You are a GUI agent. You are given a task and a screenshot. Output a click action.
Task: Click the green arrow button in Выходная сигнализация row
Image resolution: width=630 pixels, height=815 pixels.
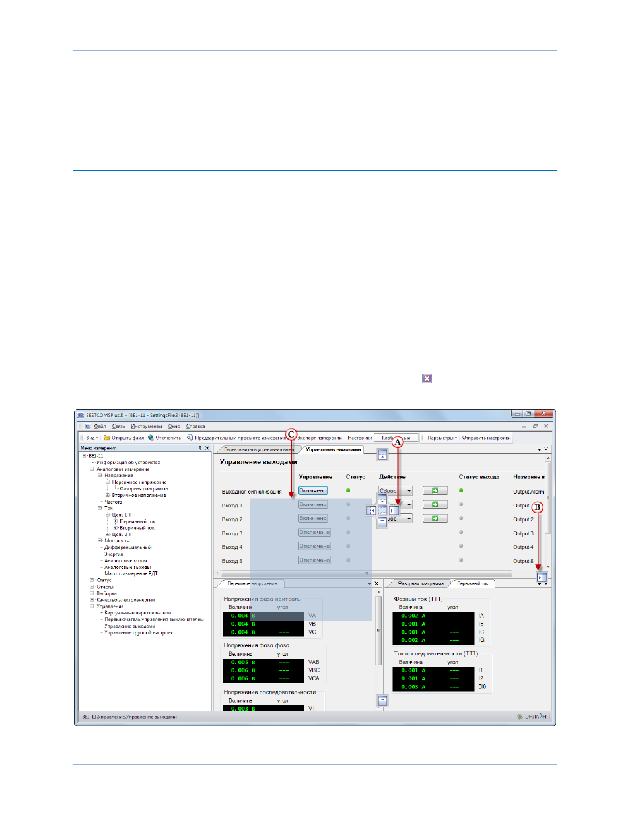(x=435, y=491)
